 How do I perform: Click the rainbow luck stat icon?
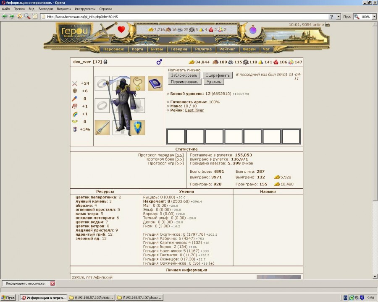75,114
